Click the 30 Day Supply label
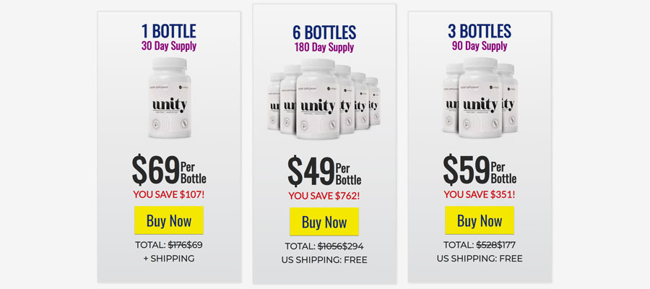 click(169, 46)
